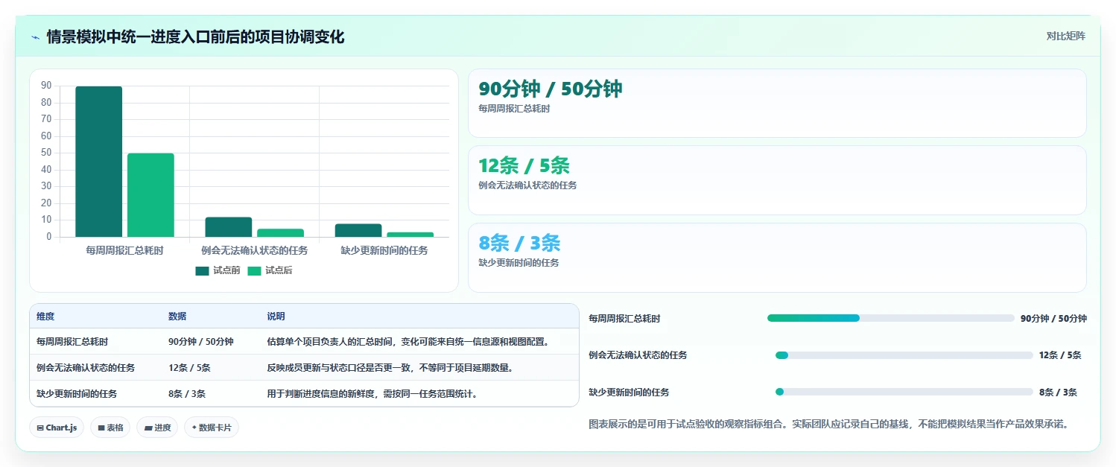This screenshot has width=1116, height=467.
Task: Click the lightning icon beside the header title
Action: pyautogui.click(x=35, y=37)
